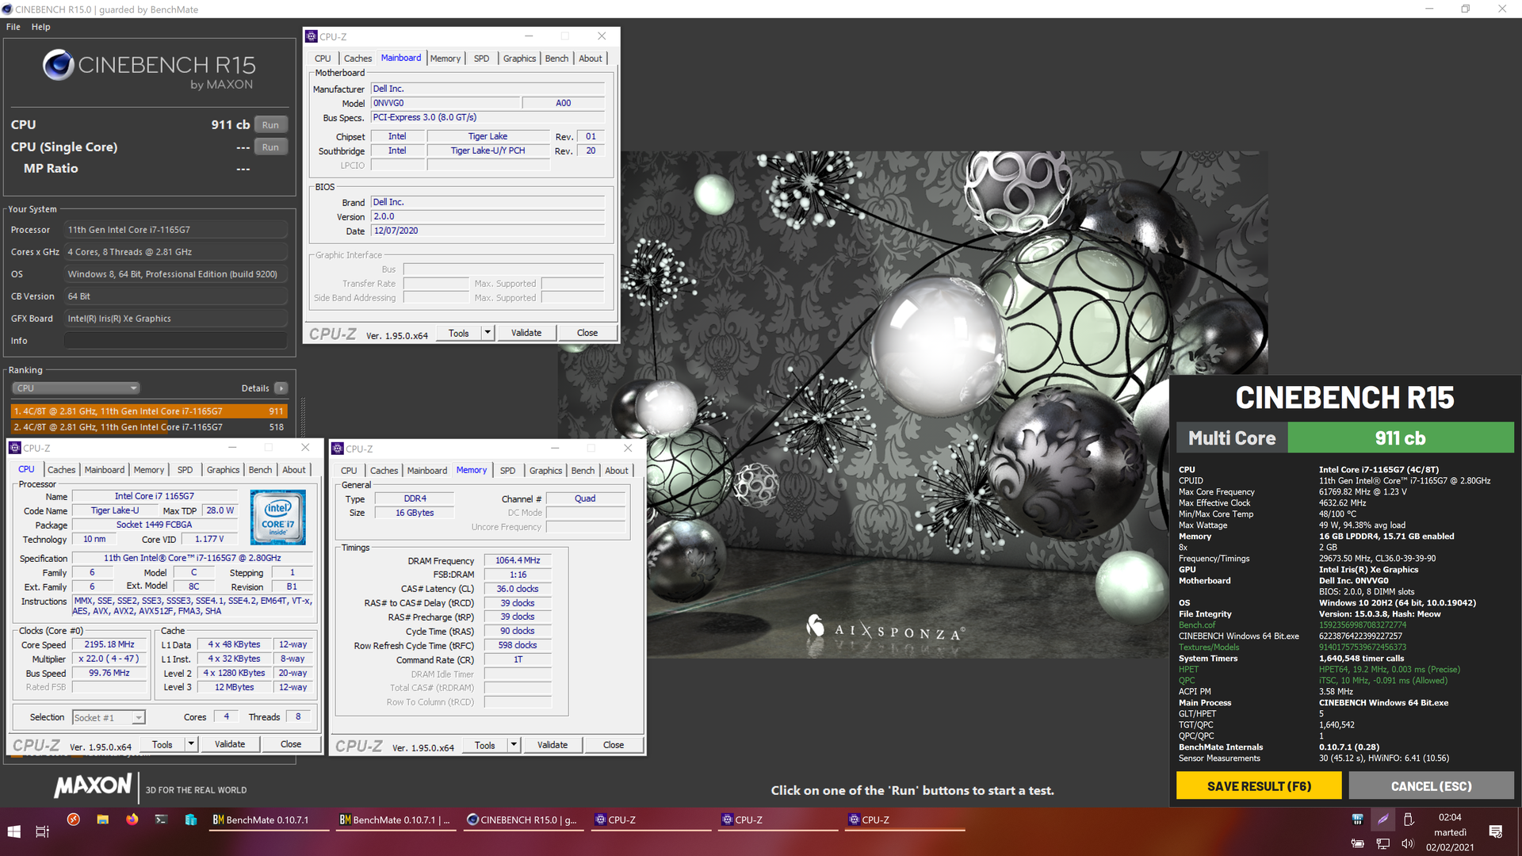Open Socket #1 selection dropdown
The width and height of the screenshot is (1522, 856).
point(109,718)
